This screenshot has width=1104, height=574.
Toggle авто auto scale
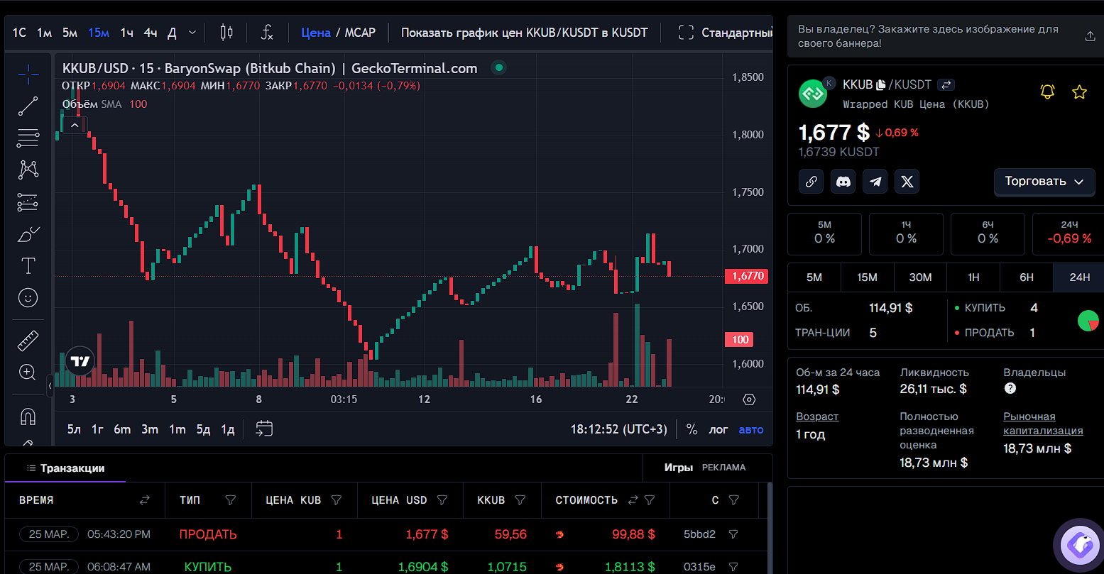[751, 429]
